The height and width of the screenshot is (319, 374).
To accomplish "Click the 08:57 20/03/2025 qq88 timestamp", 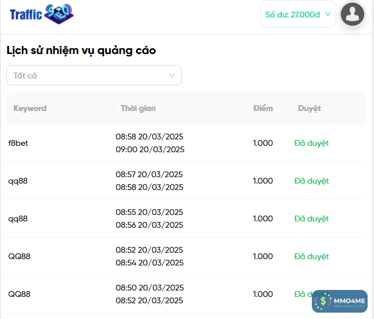I will [149, 174].
